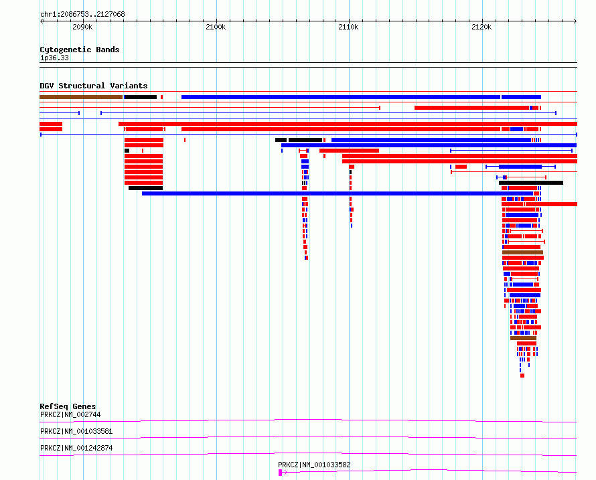Click the short black variant bar near 2105k
The height and width of the screenshot is (480, 596).
click(281, 140)
